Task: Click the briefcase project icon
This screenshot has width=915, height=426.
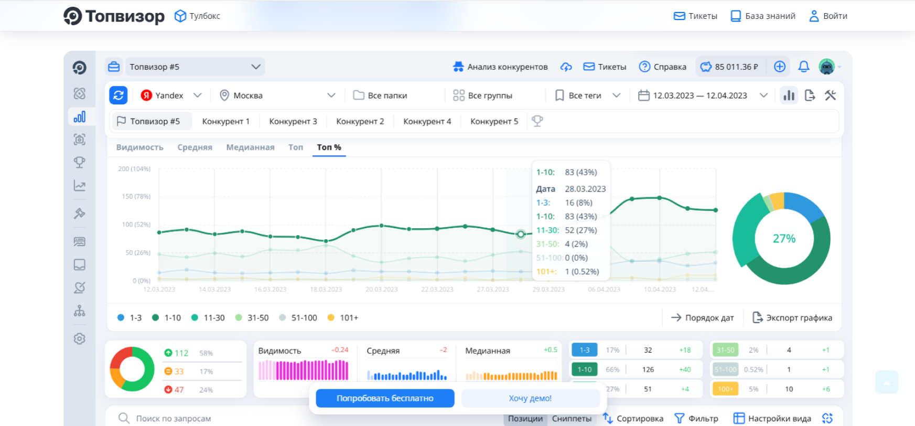Action: coord(114,67)
